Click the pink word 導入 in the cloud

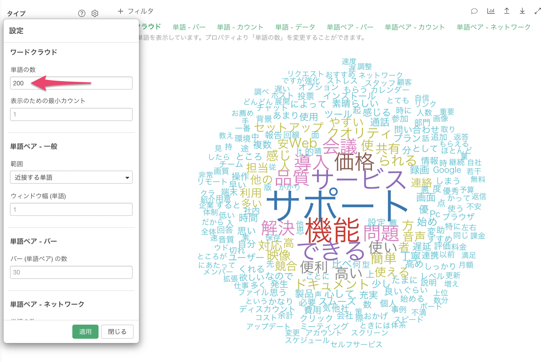click(x=311, y=163)
